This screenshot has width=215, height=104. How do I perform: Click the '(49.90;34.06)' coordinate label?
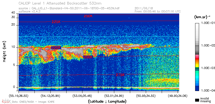tap(178, 96)
